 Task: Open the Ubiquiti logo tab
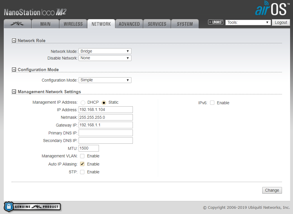[x=17, y=24]
